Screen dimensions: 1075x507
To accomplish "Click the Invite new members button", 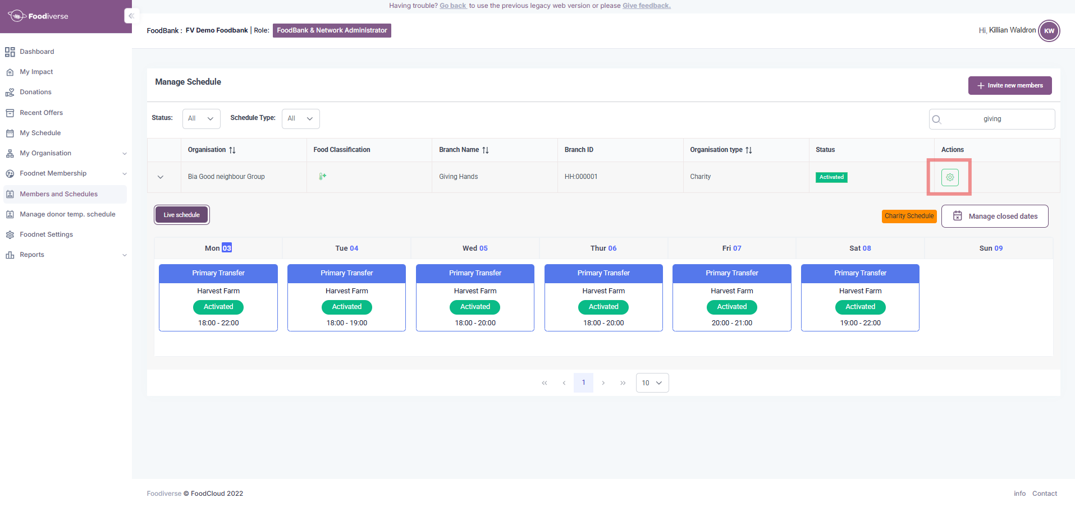I will [1010, 86].
